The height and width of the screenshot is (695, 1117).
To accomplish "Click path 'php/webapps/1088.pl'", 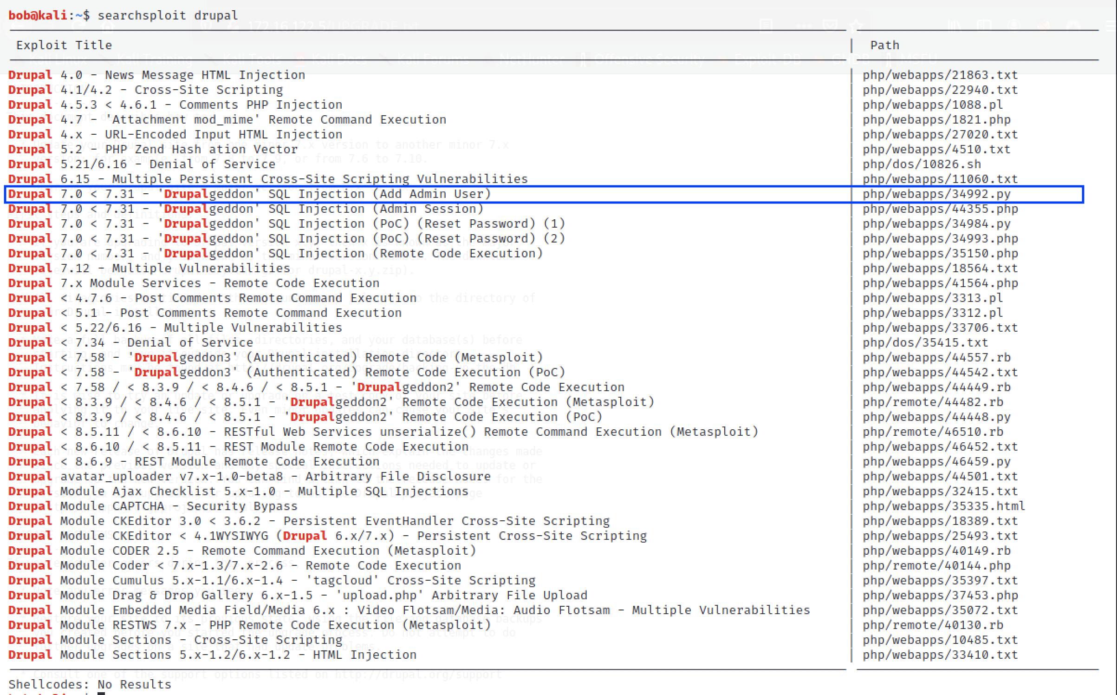I will 933,105.
